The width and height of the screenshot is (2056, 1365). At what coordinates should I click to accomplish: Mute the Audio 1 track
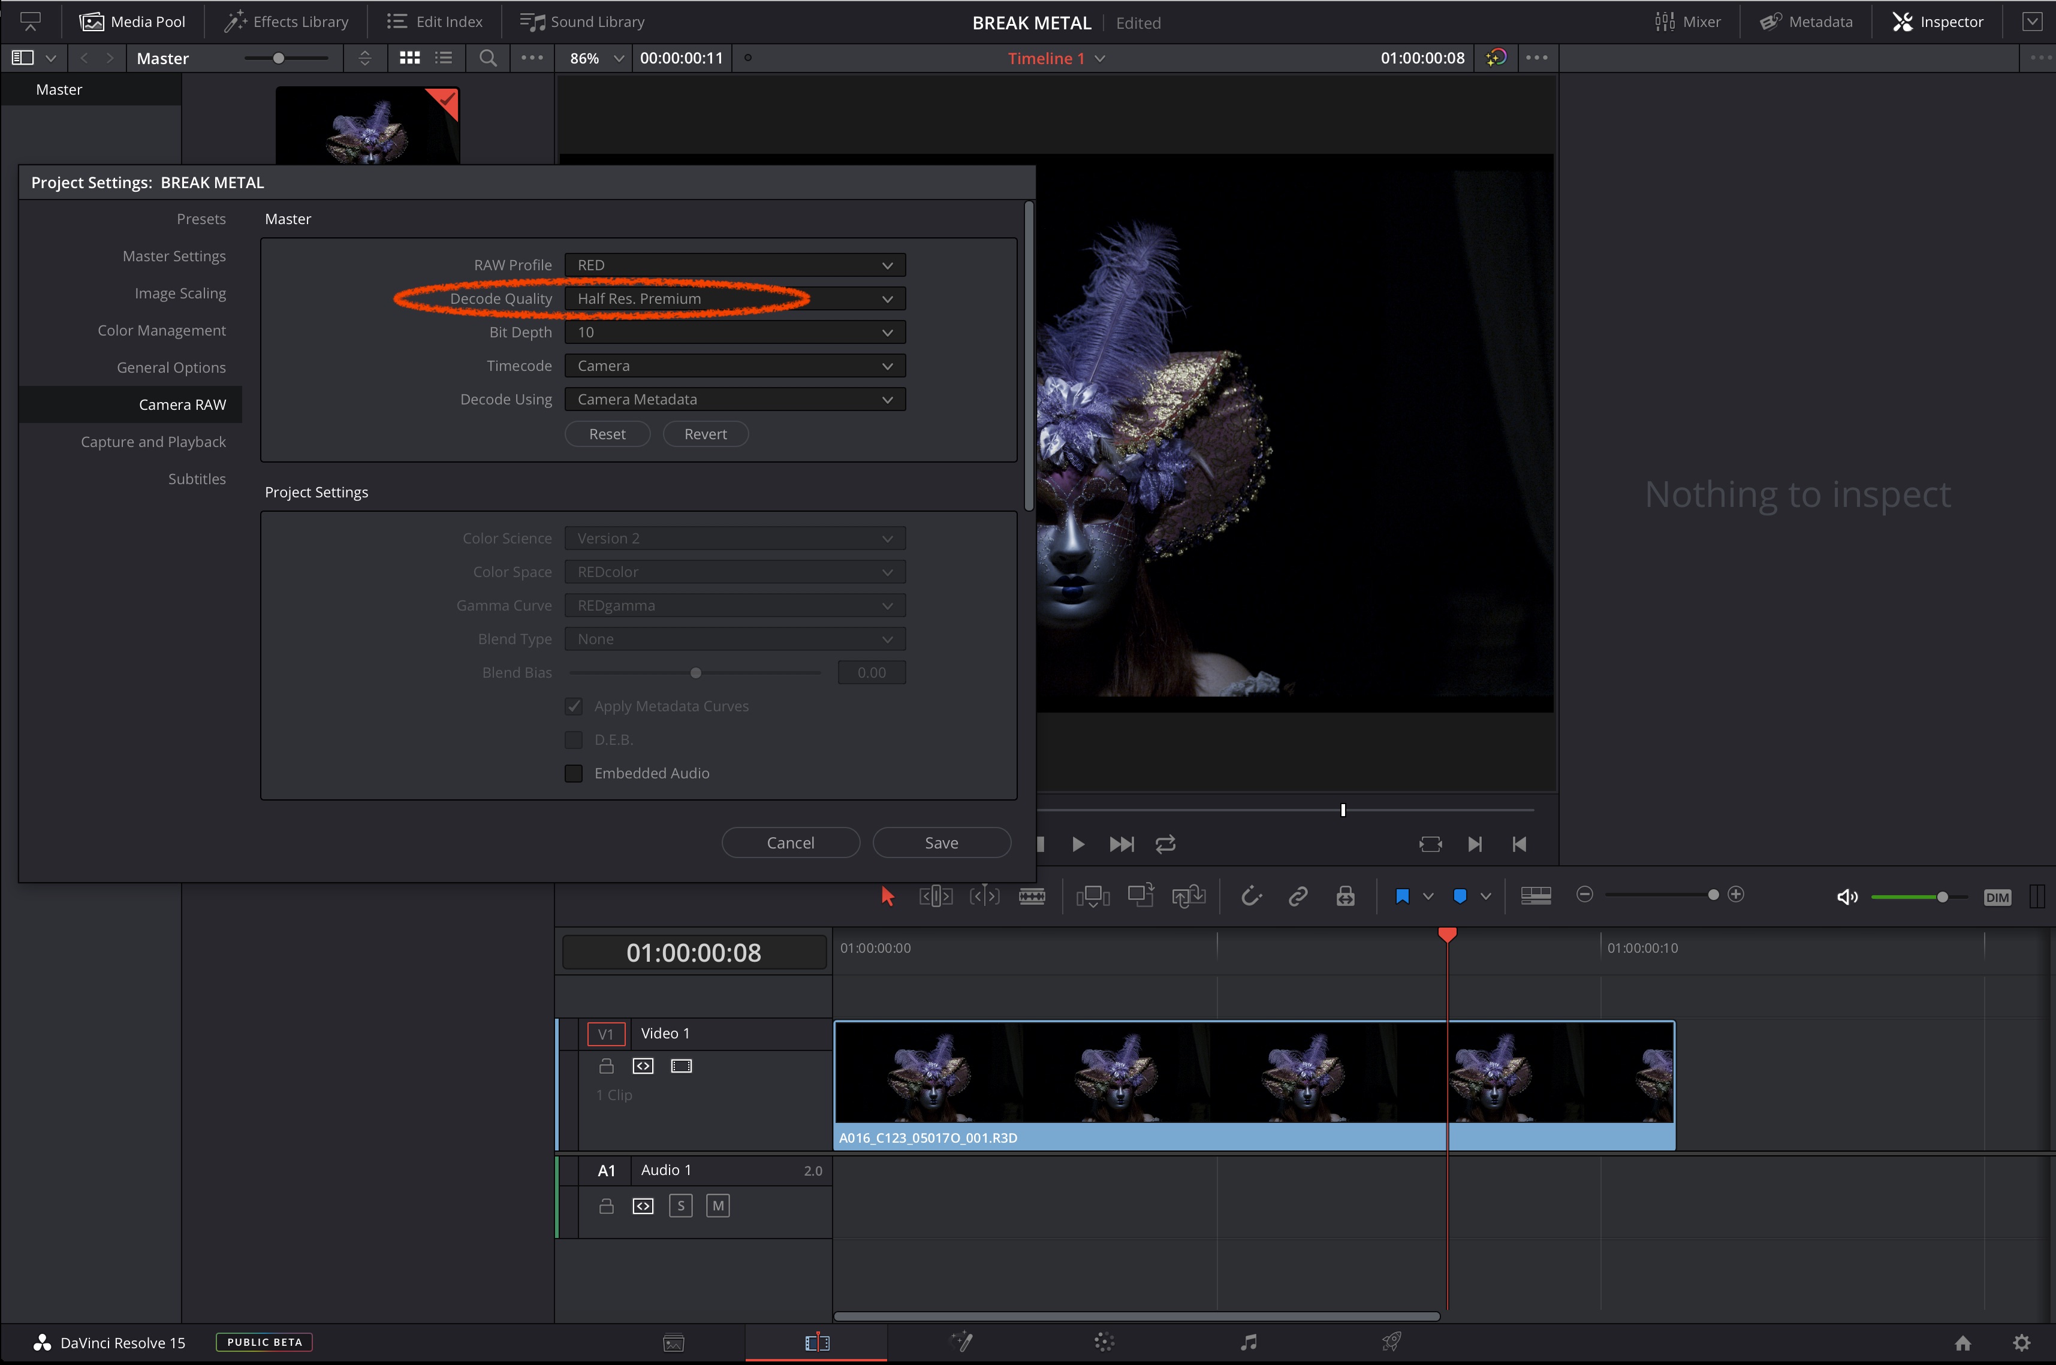click(718, 1206)
